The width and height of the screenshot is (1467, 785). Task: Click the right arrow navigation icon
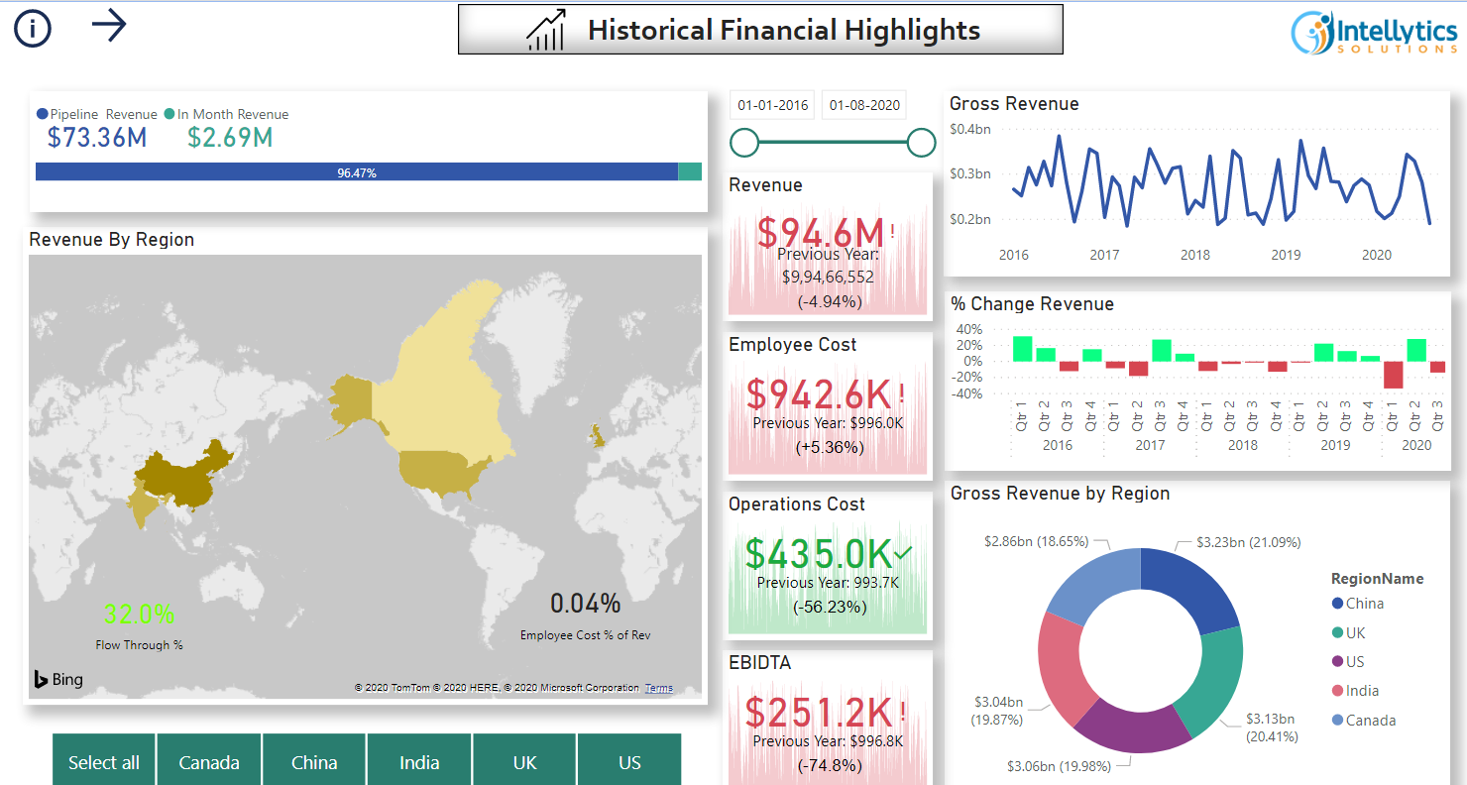109,26
